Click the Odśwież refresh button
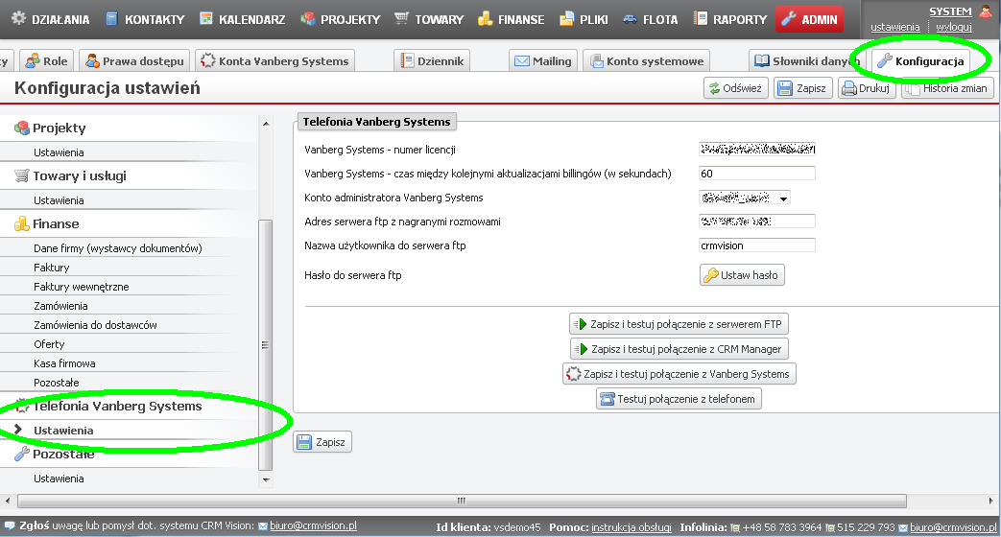The image size is (1001, 537). point(735,88)
